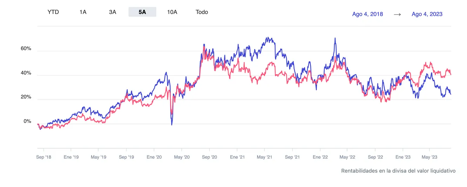The width and height of the screenshot is (467, 187).
Task: Click the May '21 x-axis label
Action: (265, 157)
